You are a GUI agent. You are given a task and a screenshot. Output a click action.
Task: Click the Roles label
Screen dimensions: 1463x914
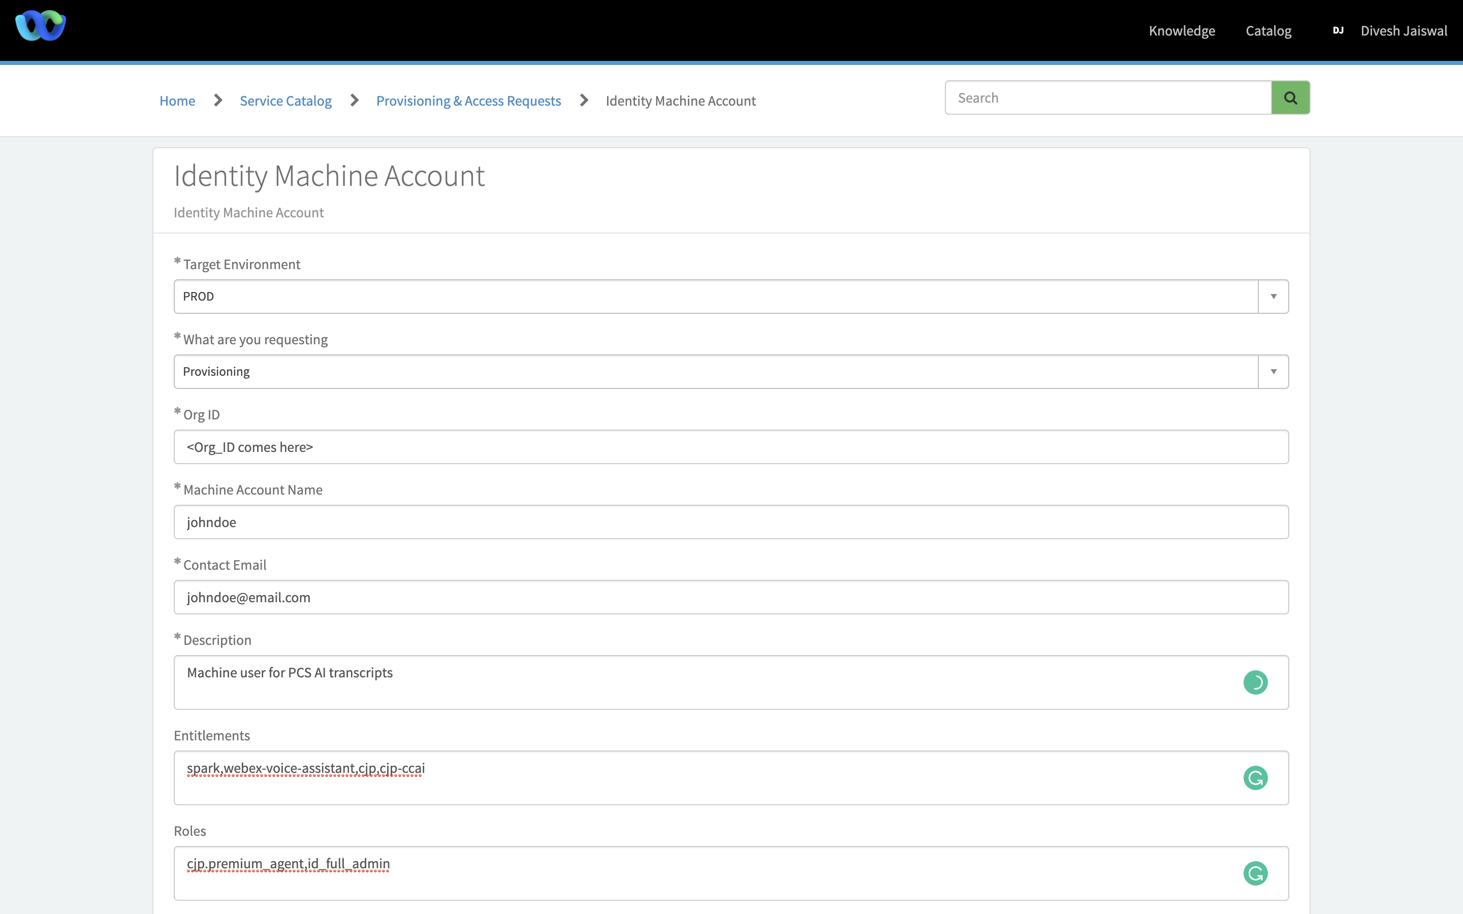(190, 831)
